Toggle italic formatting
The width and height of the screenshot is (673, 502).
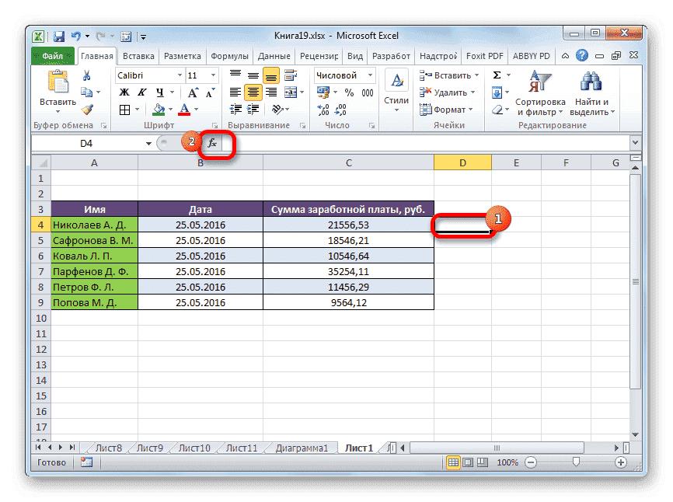coord(143,91)
